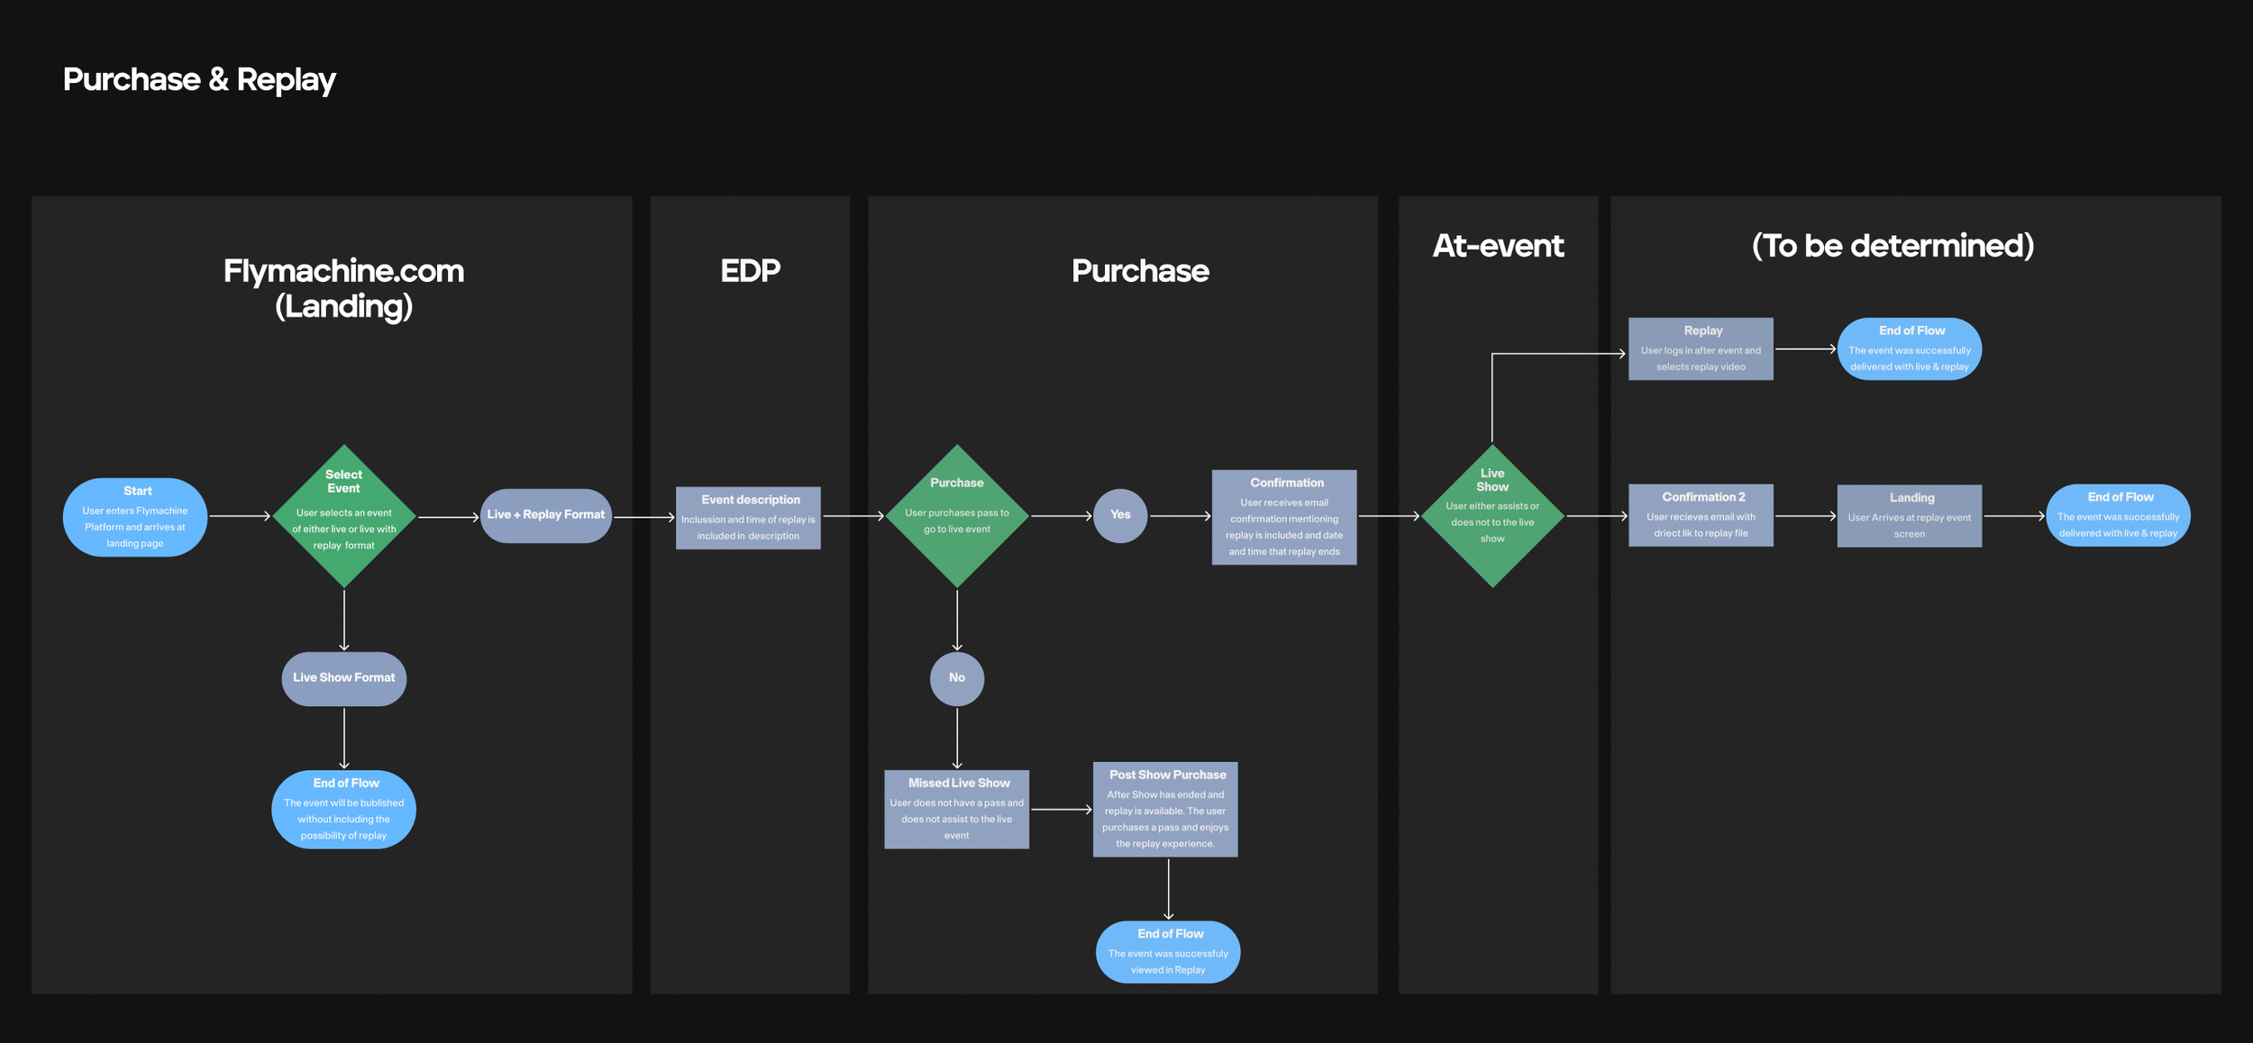Click the Live + Replay Format pill

pos(545,515)
